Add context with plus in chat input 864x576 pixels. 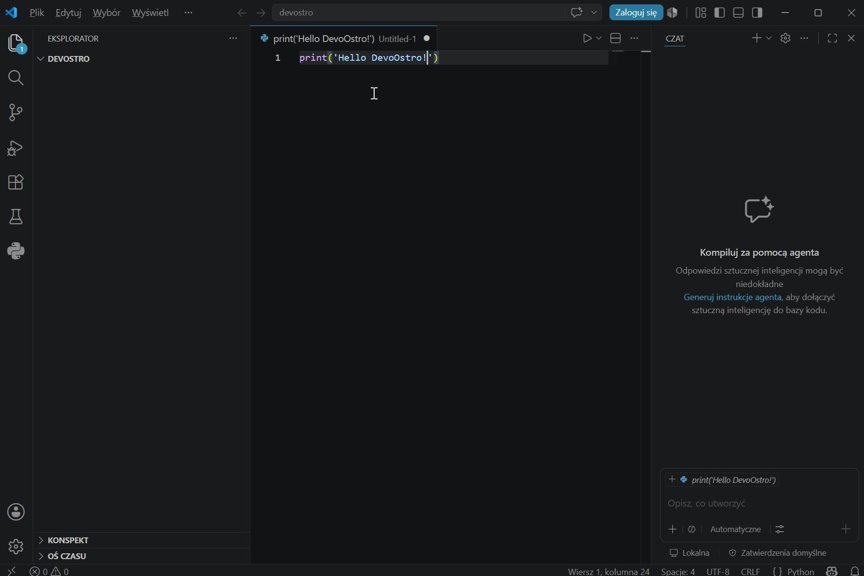[673, 529]
